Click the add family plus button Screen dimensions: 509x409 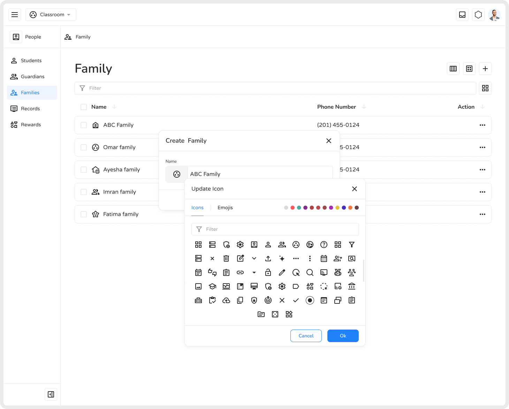[485, 69]
